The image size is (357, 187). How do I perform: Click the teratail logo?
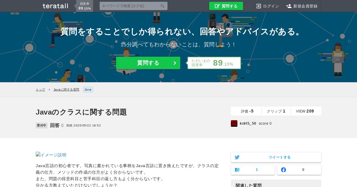tap(55, 6)
